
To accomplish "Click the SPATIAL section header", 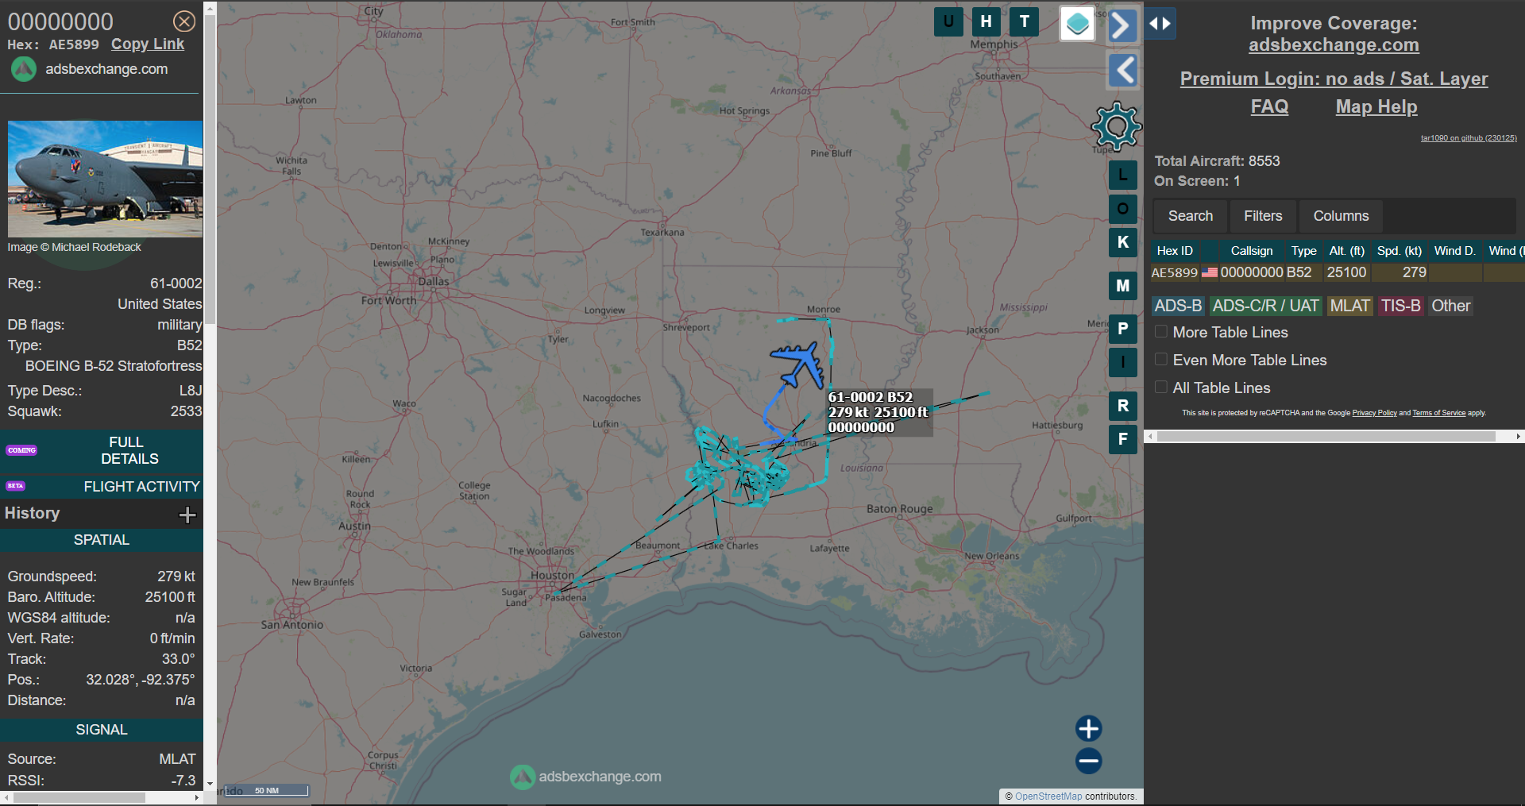I will click(102, 540).
